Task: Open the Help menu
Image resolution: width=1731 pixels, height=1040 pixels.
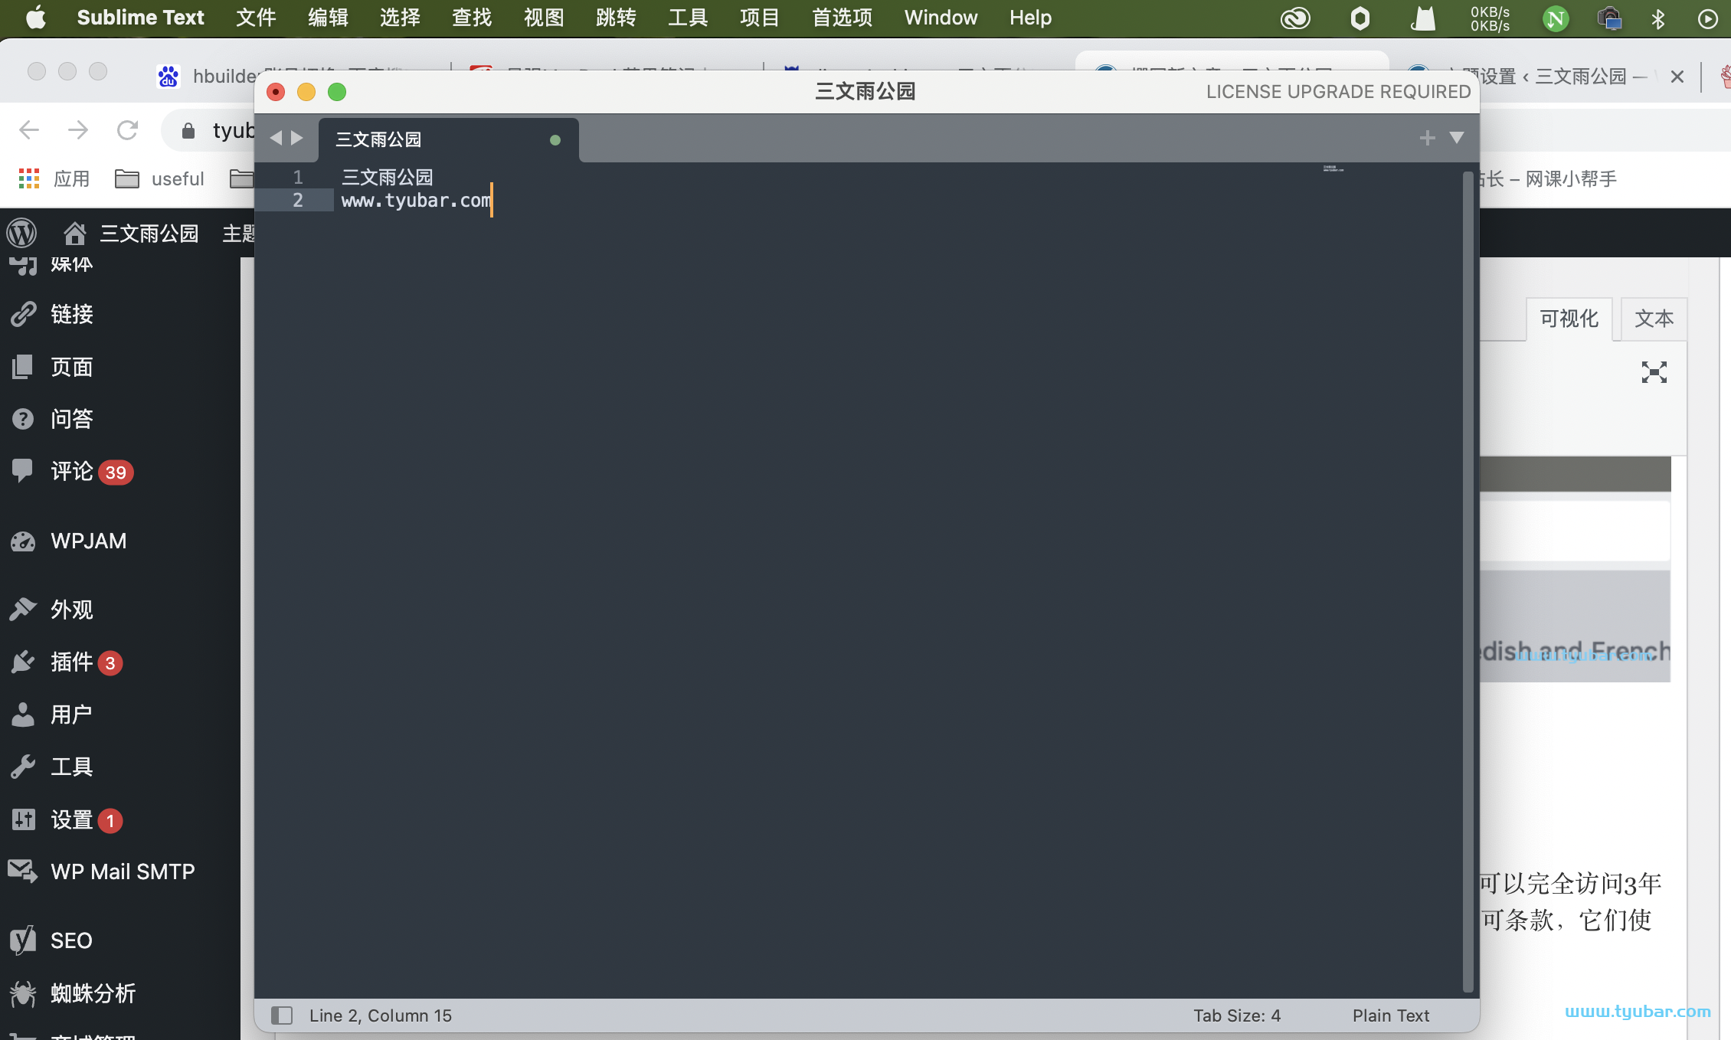Action: [1030, 18]
